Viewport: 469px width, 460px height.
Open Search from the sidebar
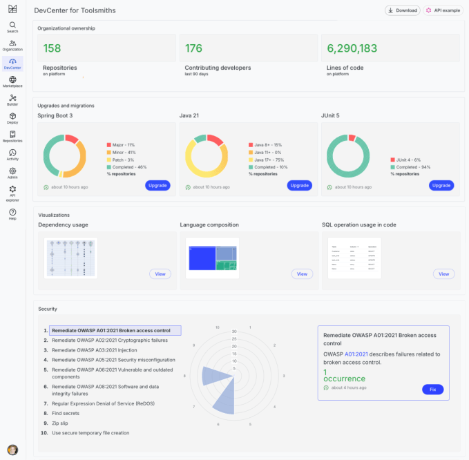click(12, 27)
